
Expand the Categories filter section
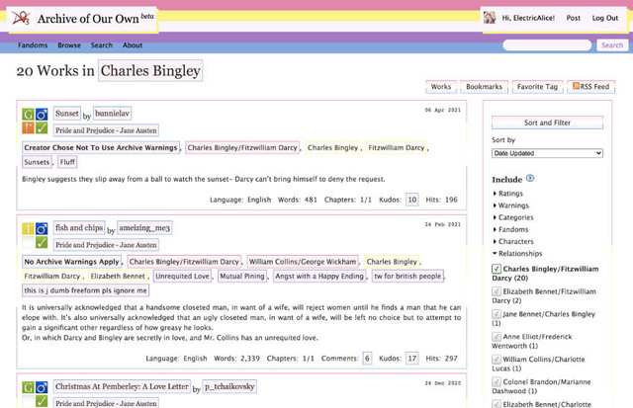tap(513, 217)
